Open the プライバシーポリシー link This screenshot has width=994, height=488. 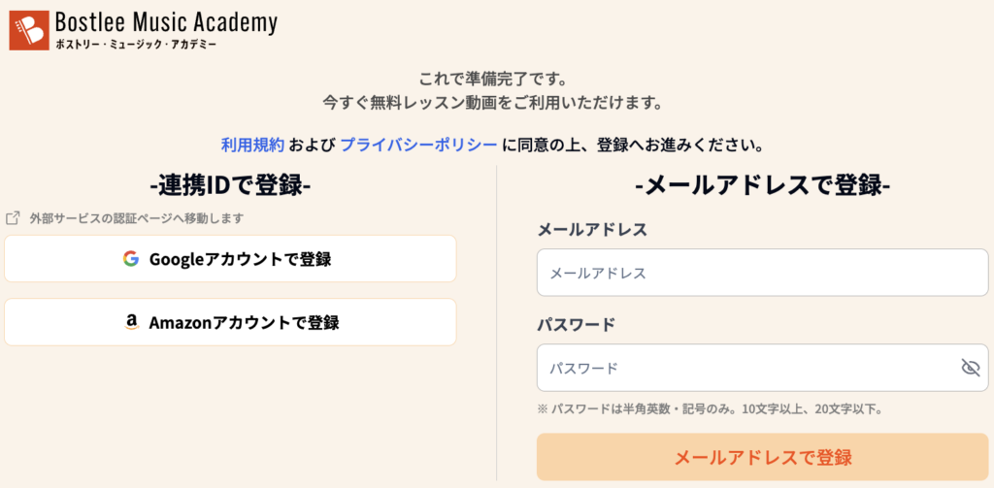coord(419,146)
